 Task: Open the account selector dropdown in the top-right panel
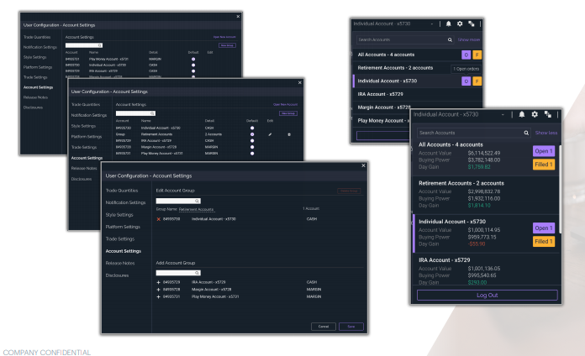(x=431, y=24)
